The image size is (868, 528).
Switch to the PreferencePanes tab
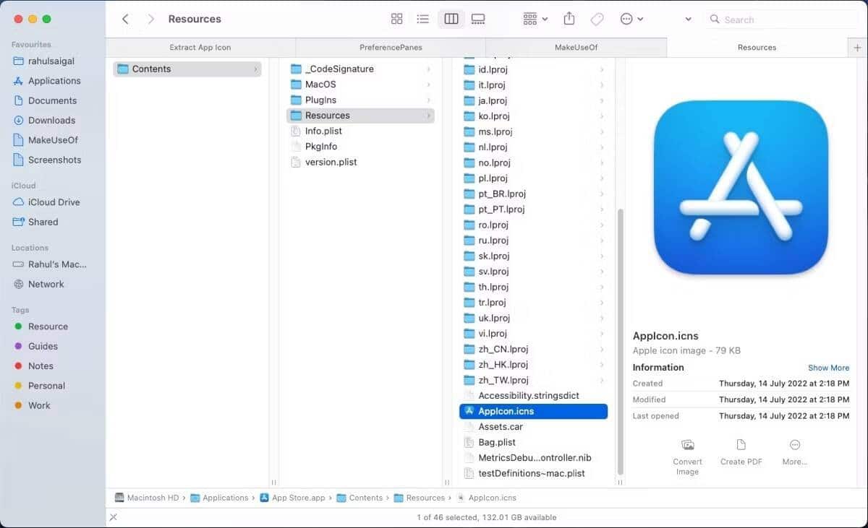tap(391, 47)
